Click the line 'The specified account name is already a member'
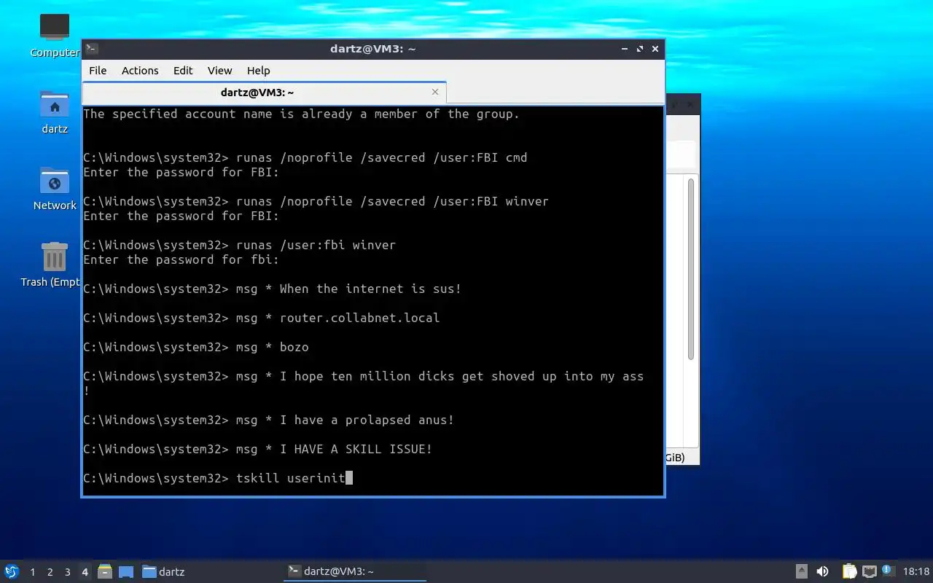933x583 pixels. [301, 114]
